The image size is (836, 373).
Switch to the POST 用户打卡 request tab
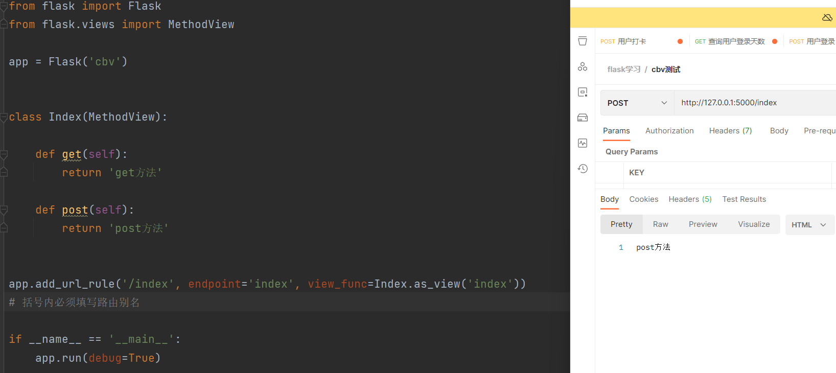pyautogui.click(x=641, y=41)
